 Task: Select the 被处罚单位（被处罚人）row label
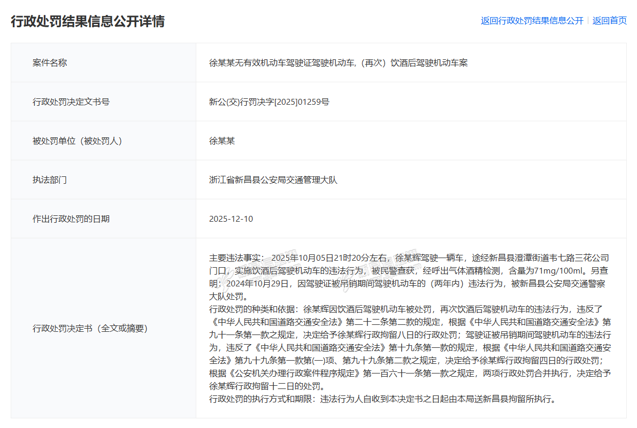(x=78, y=141)
